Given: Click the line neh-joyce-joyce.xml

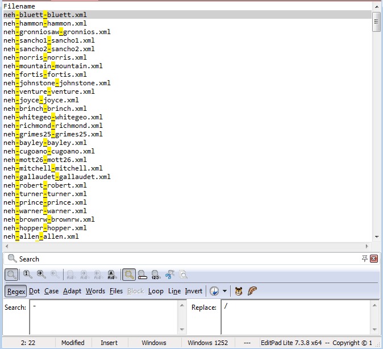Looking at the screenshot, I should click(x=41, y=100).
